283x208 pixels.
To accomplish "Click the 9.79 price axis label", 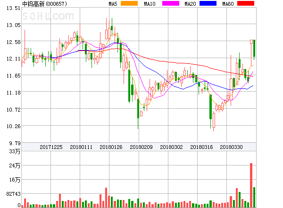I will point(15,143).
